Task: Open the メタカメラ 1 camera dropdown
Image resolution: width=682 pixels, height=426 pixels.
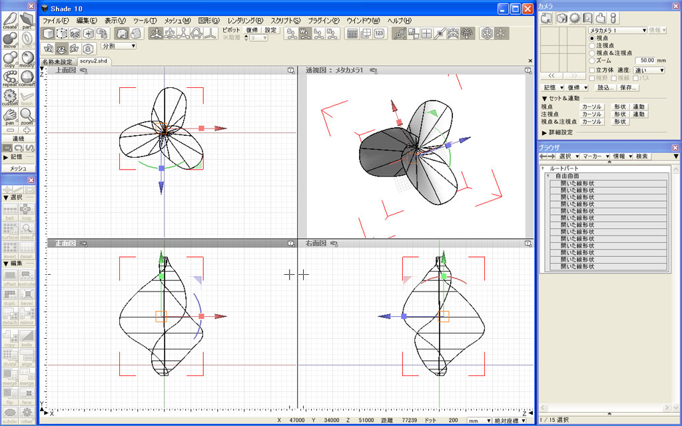Action: point(617,31)
